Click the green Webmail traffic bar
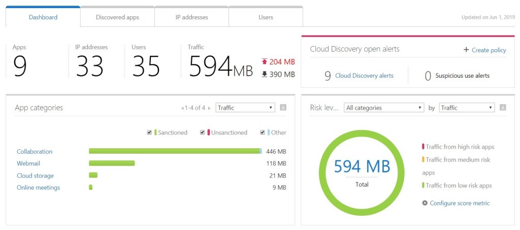 point(112,163)
